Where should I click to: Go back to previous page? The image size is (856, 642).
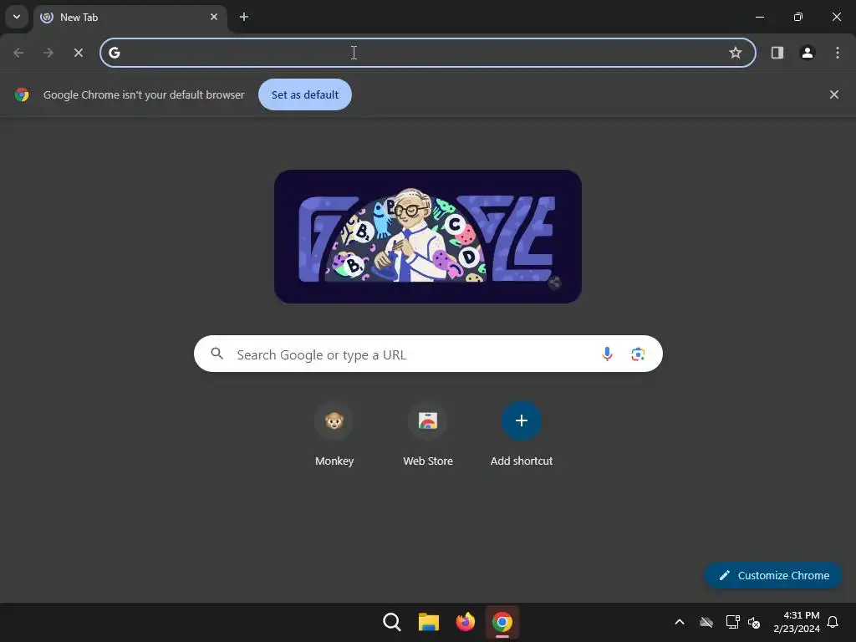coord(18,53)
